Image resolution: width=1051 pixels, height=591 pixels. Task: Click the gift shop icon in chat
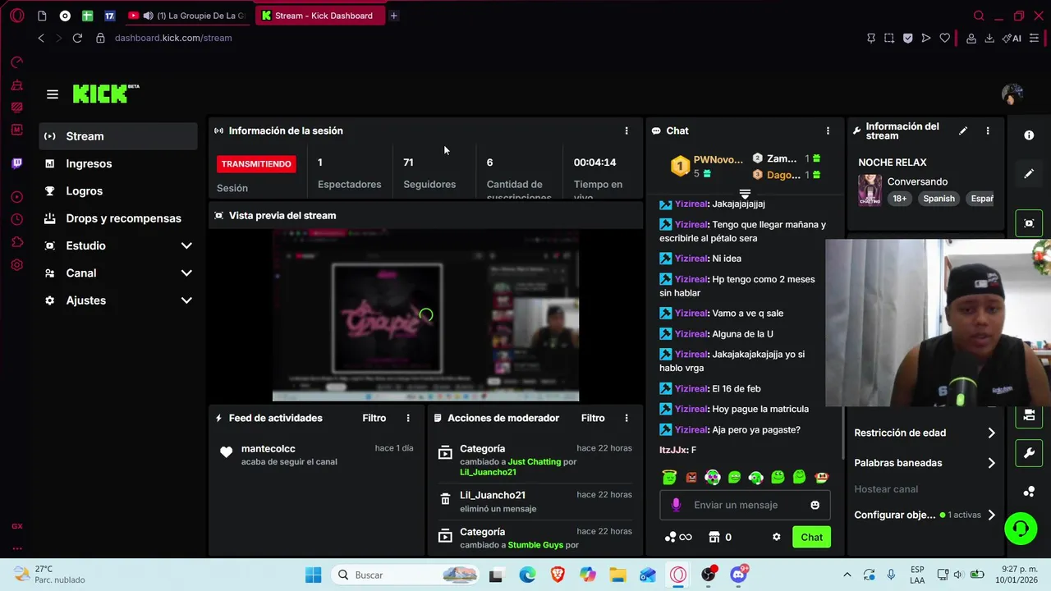[714, 537]
